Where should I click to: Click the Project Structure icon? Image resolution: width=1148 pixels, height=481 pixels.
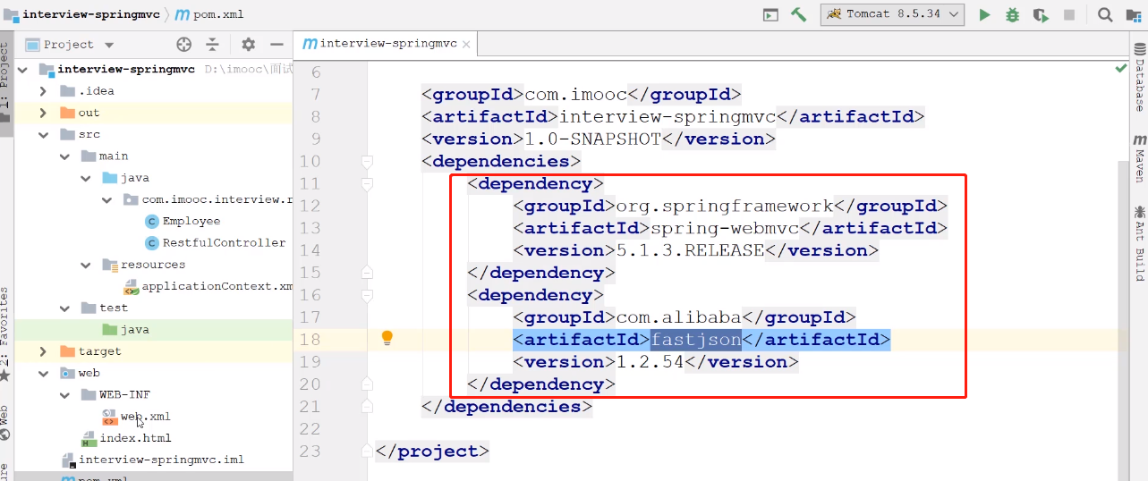[x=1132, y=15]
